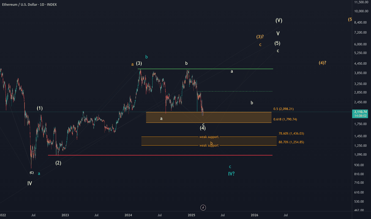Select the teal c label above IV?
This screenshot has width=371, height=219.
(230, 167)
